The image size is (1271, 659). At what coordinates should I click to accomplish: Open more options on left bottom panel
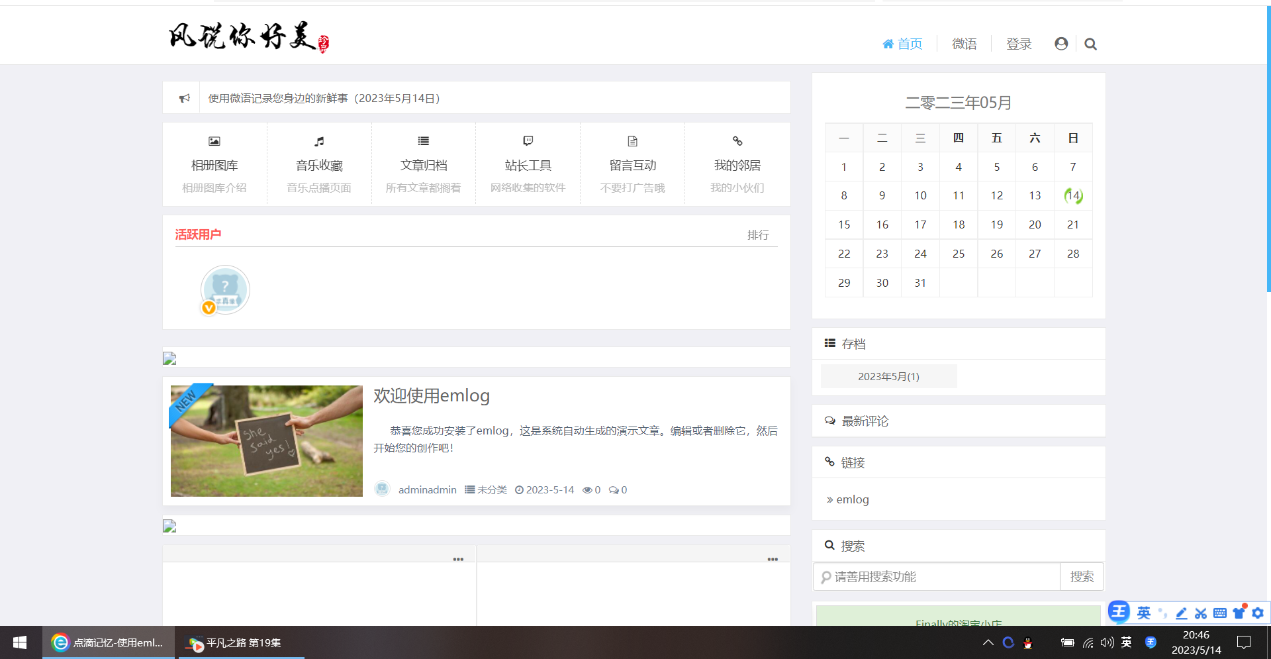point(458,559)
